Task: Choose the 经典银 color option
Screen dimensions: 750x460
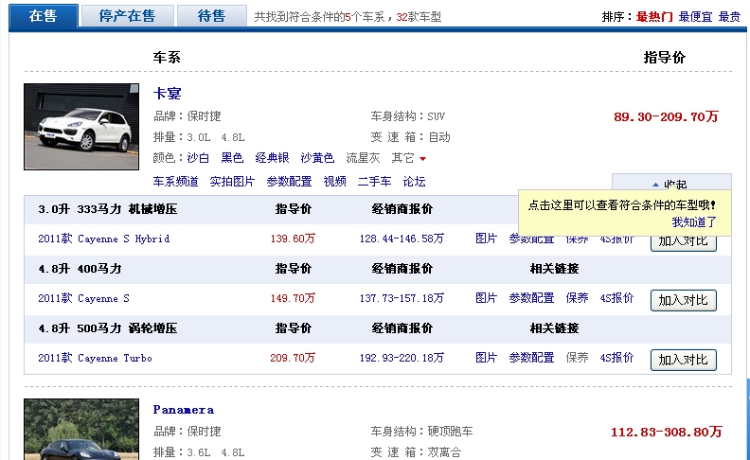Action: (272, 158)
